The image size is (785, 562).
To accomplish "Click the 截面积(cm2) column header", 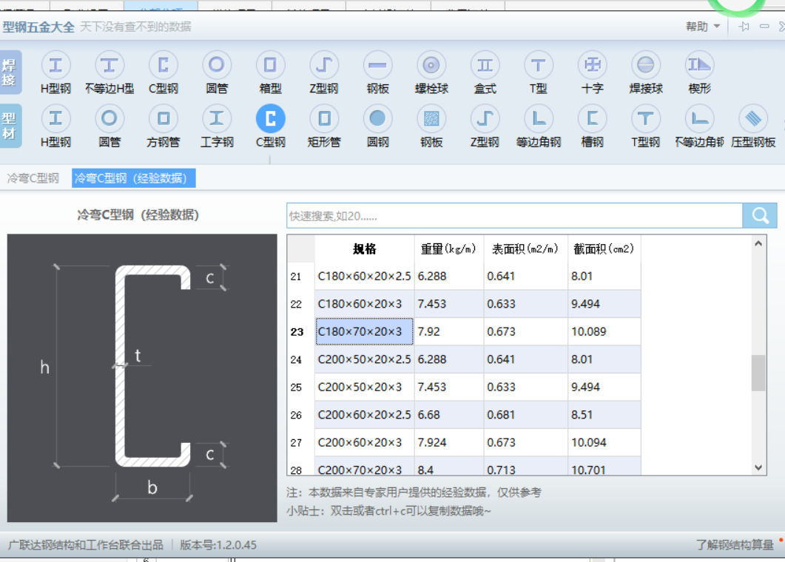I will (x=604, y=248).
